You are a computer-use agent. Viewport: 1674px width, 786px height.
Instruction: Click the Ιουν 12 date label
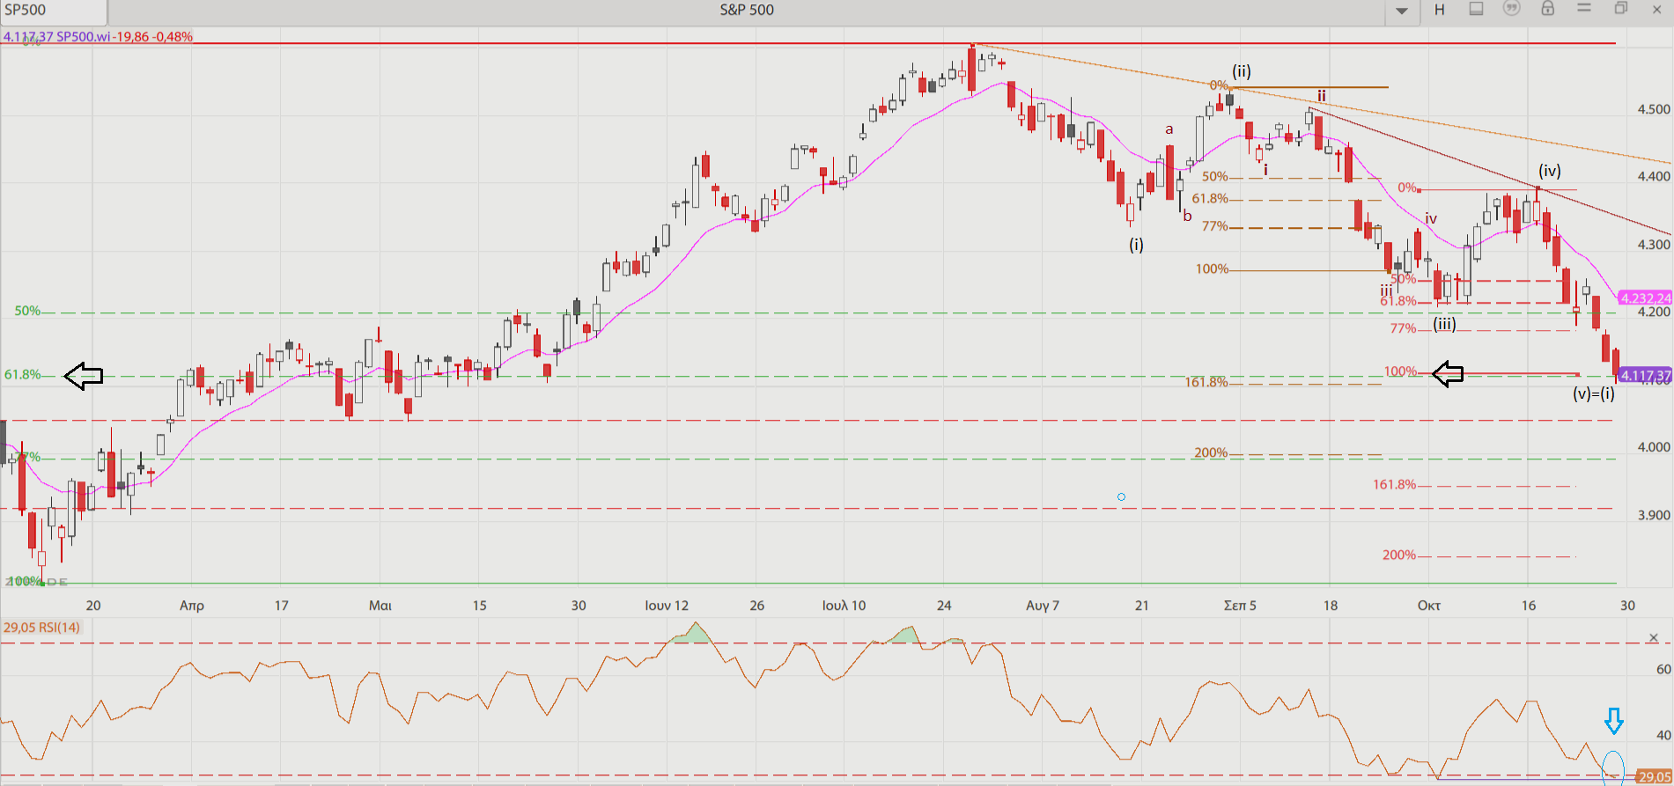point(667,605)
